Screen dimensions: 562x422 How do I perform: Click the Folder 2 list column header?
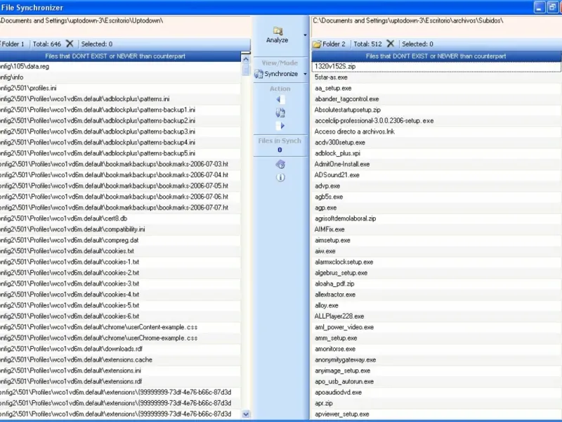pos(436,56)
